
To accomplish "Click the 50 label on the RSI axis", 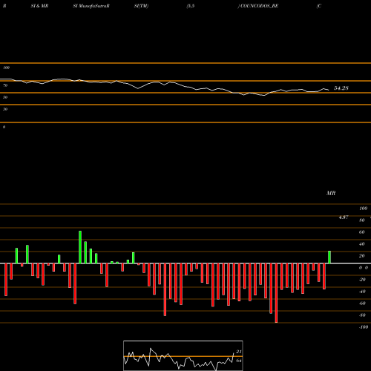I will [x=5, y=97].
